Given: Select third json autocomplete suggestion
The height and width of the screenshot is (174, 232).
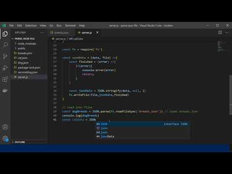Looking at the screenshot, I should click(x=143, y=132).
